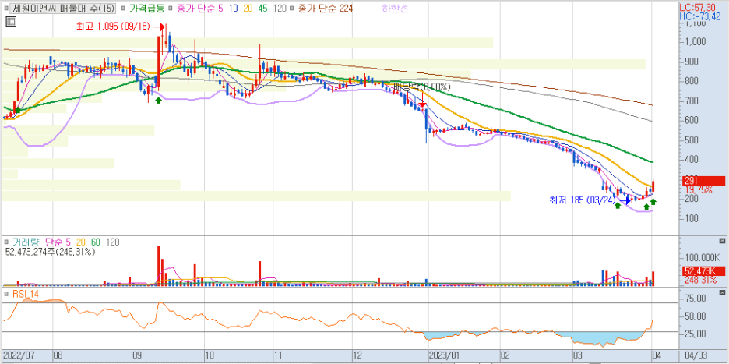Open the 세원이앤씨 매물대 수(15) settings label

(64, 9)
